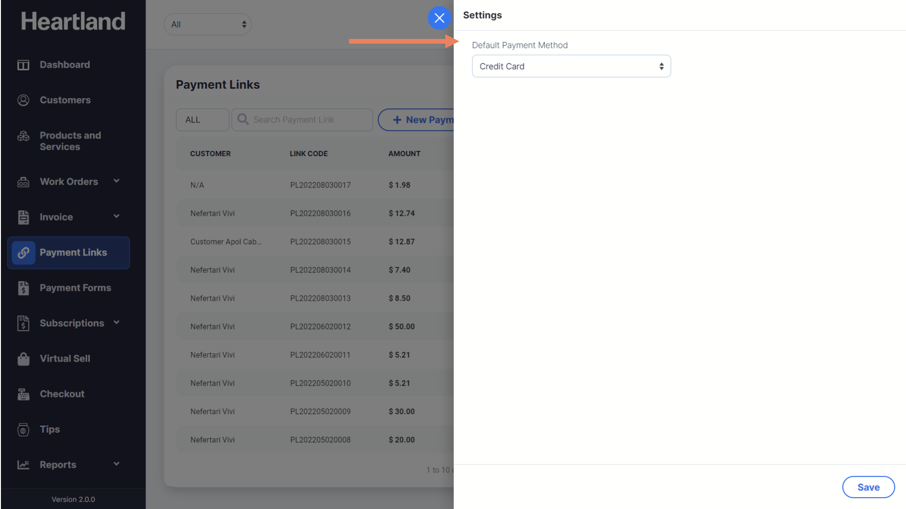Expand the Work Orders submenu chevron
This screenshot has width=906, height=509.
click(x=116, y=181)
